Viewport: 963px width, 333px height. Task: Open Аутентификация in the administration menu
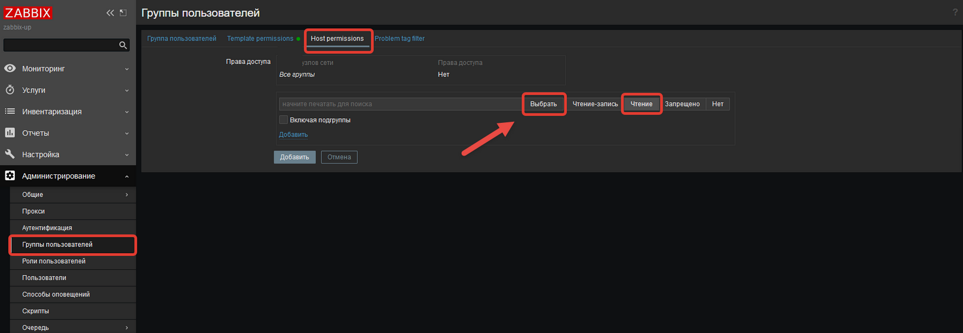coord(73,228)
